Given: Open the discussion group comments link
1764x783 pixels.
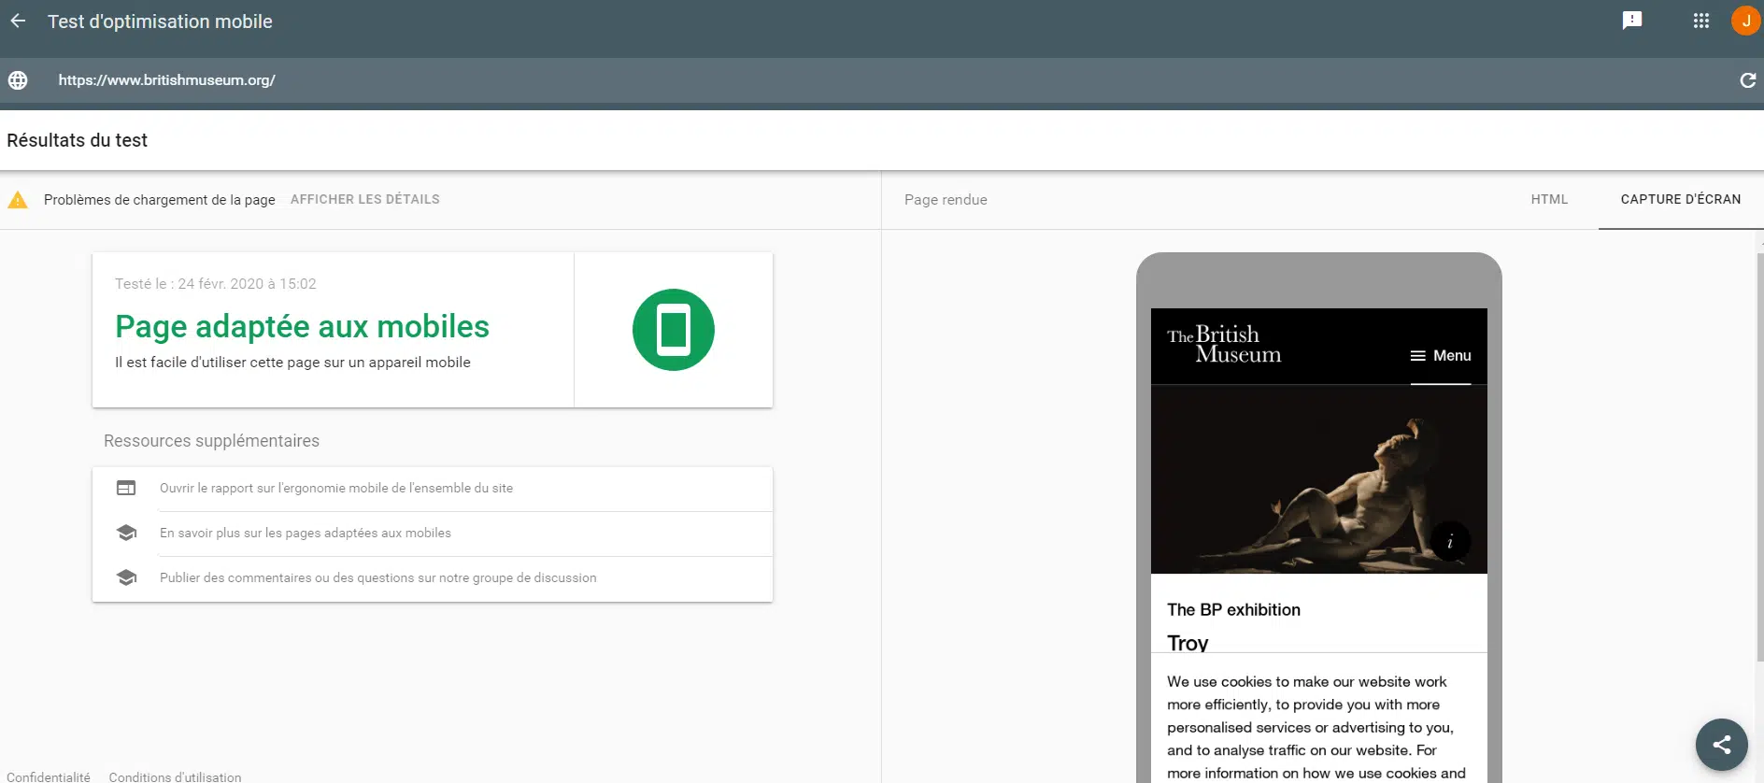Looking at the screenshot, I should (x=377, y=578).
